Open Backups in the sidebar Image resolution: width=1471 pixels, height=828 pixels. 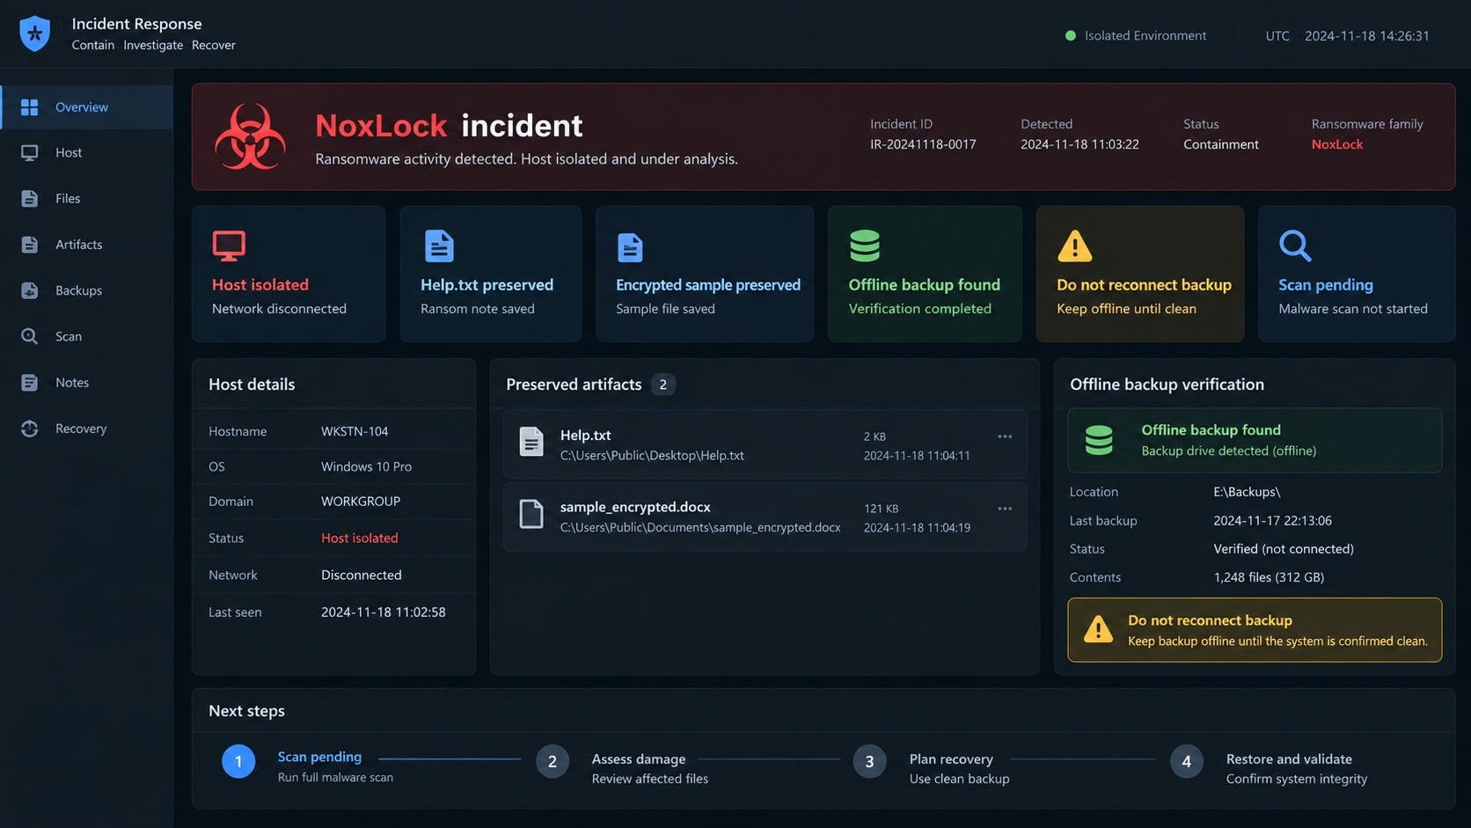[86, 290]
